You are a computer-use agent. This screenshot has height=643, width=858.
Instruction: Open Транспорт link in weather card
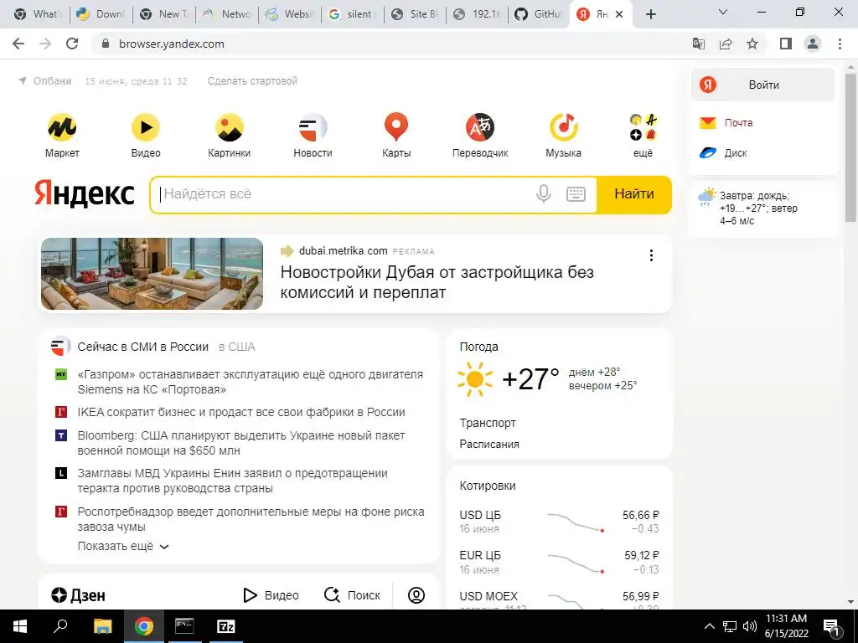(488, 423)
